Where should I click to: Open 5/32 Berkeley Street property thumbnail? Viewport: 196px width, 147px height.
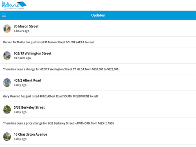pyautogui.click(x=7, y=109)
